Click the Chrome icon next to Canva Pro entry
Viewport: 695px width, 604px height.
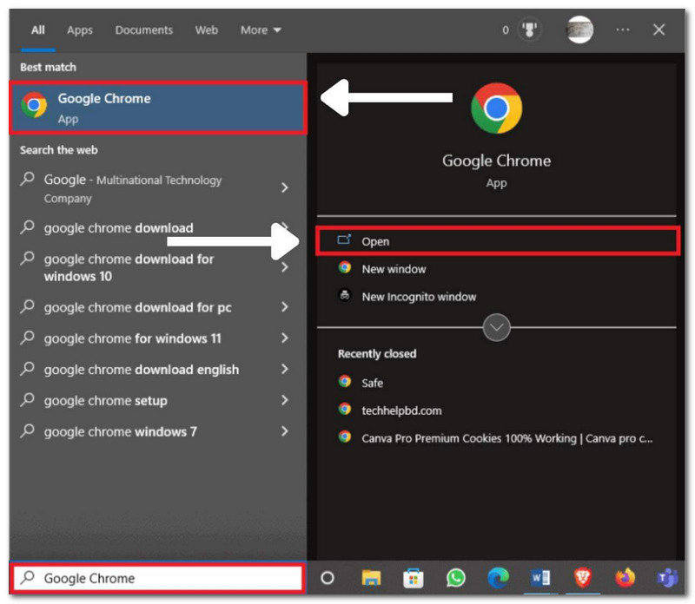coord(344,437)
